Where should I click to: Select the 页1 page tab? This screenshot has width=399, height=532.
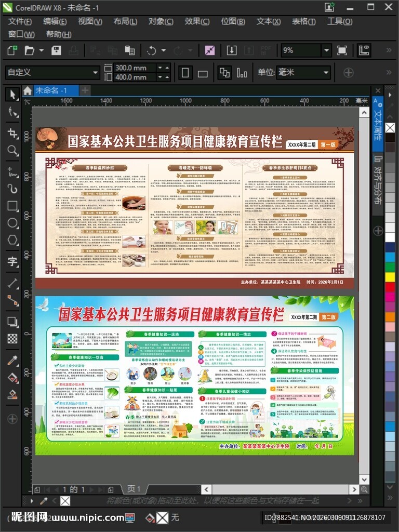134,489
